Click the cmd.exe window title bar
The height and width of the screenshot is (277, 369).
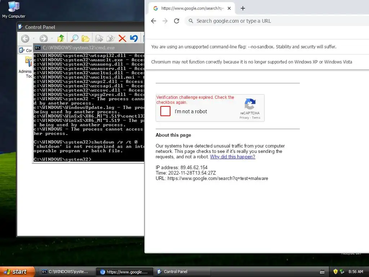coord(89,48)
